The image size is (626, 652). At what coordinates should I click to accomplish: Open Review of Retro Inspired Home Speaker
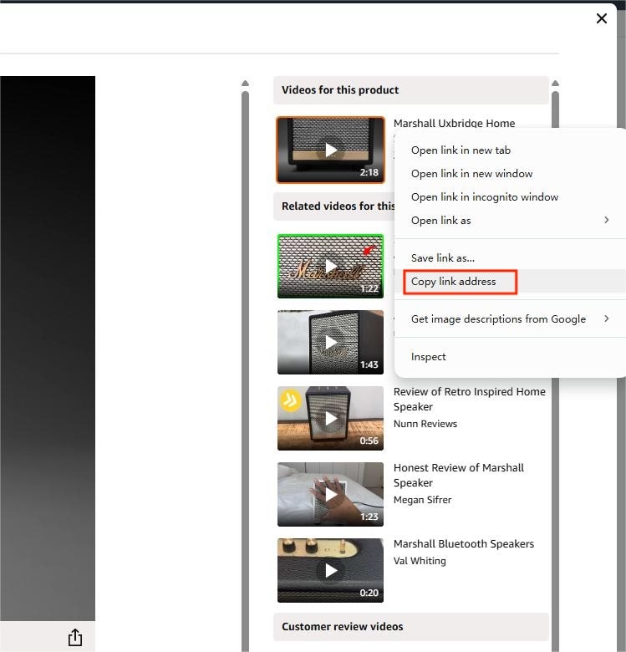(x=470, y=400)
